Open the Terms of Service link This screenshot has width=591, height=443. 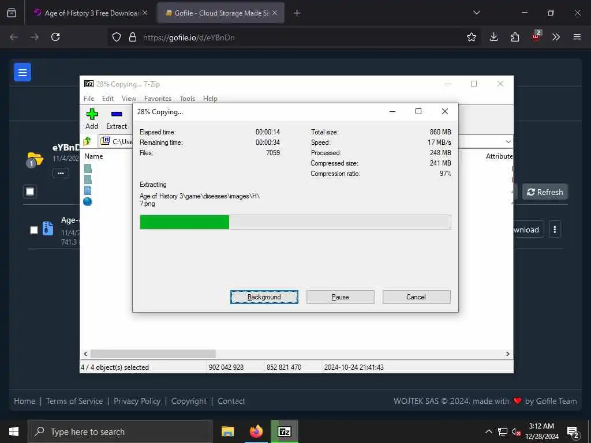(74, 401)
